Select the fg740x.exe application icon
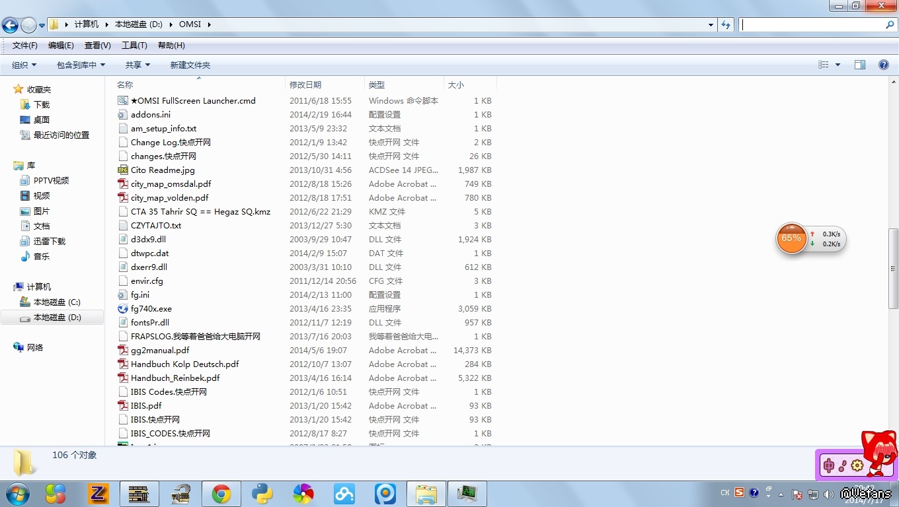The height and width of the screenshot is (507, 899). pyautogui.click(x=122, y=308)
